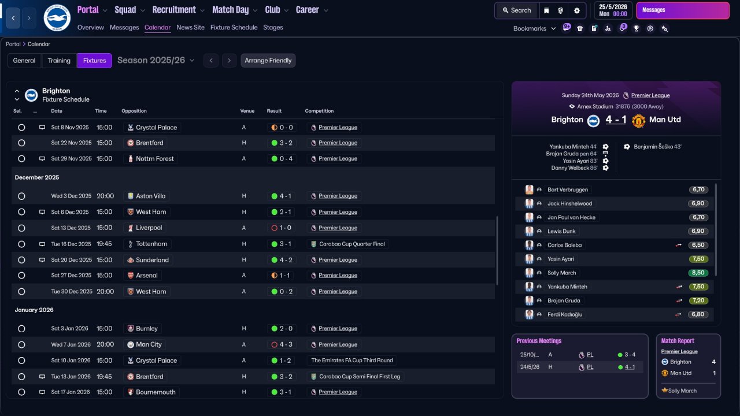This screenshot has height=416, width=740.
Task: Open the globe world icon in top bar
Action: point(561,10)
